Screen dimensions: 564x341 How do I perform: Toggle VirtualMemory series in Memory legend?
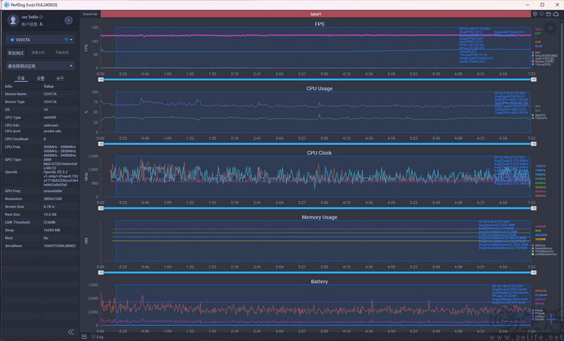[543, 251]
